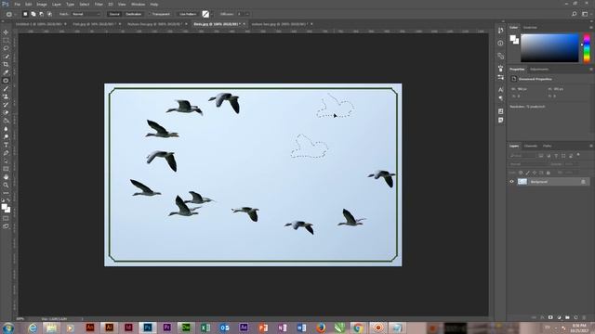
Task: Click foreground color swatch in toolbar
Action: click(x=4, y=207)
